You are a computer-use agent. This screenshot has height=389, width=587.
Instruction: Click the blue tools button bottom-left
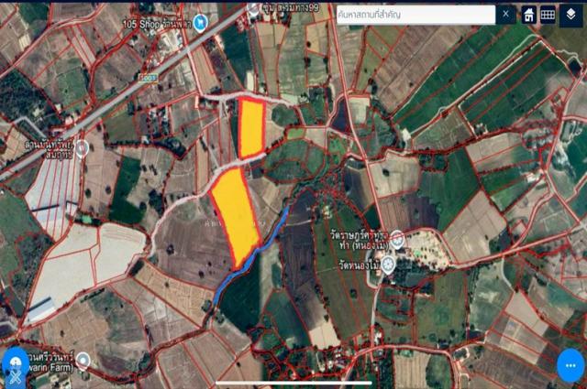click(15, 362)
